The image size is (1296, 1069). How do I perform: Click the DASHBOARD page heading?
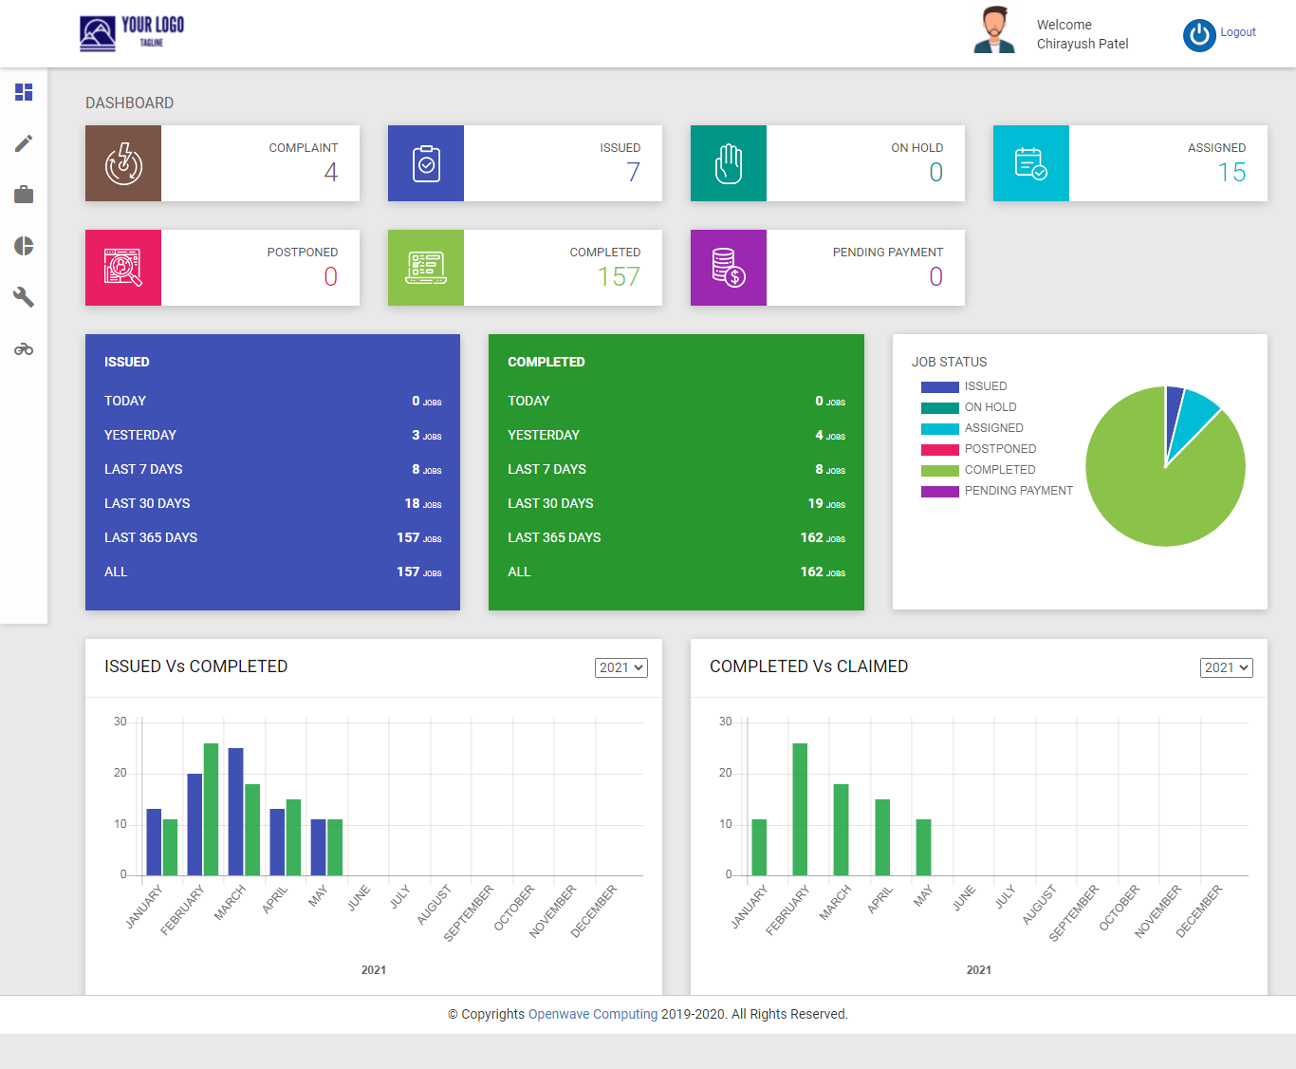click(x=130, y=103)
